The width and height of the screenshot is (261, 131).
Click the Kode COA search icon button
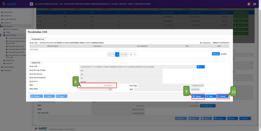[x=201, y=67]
